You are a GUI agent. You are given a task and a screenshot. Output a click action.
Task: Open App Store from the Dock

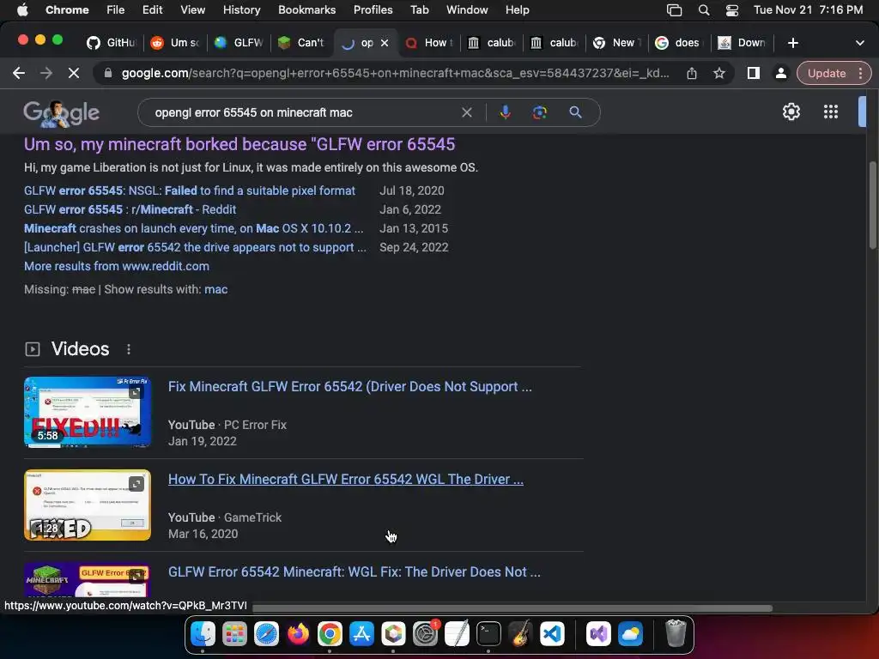[361, 634]
